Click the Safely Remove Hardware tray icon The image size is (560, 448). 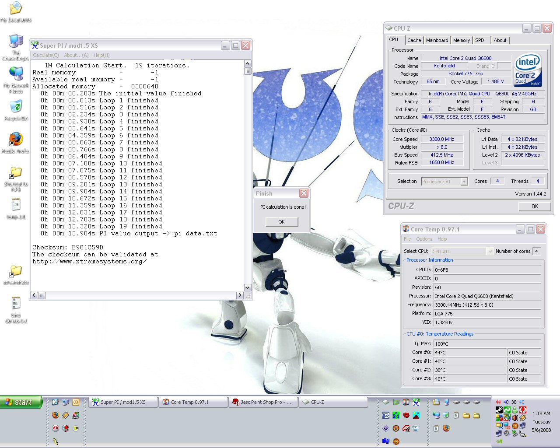514,434
